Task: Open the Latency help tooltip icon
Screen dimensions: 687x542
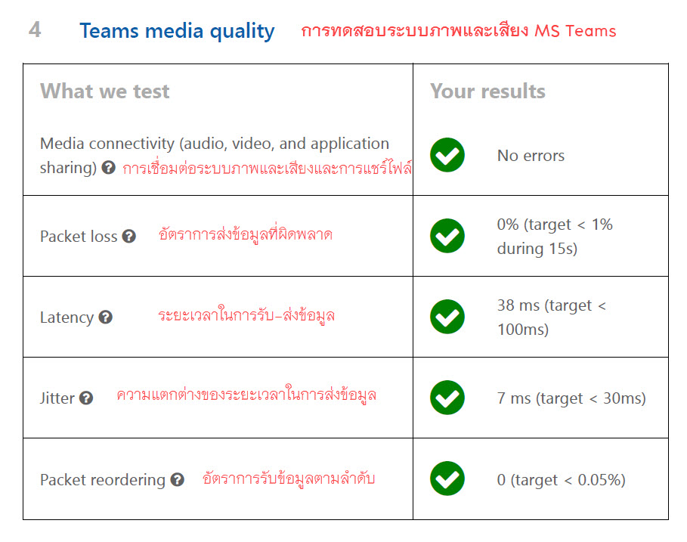Action: coord(106,317)
